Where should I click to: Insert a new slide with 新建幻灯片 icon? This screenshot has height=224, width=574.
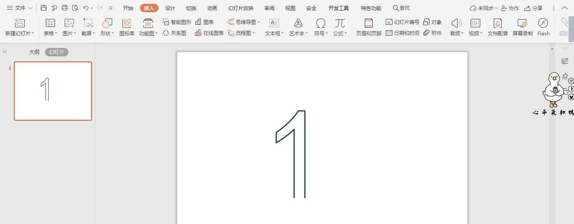tap(20, 23)
